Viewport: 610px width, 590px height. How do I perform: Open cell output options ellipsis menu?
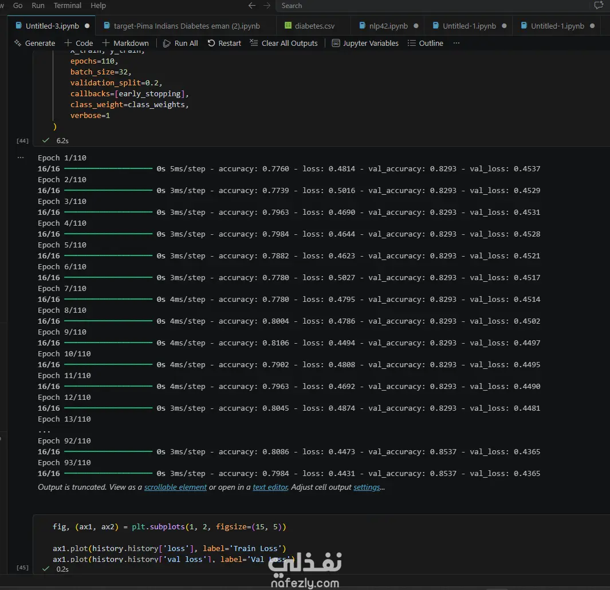click(x=21, y=158)
